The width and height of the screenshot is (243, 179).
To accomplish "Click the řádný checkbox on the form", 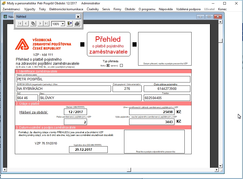I will tap(108, 66).
